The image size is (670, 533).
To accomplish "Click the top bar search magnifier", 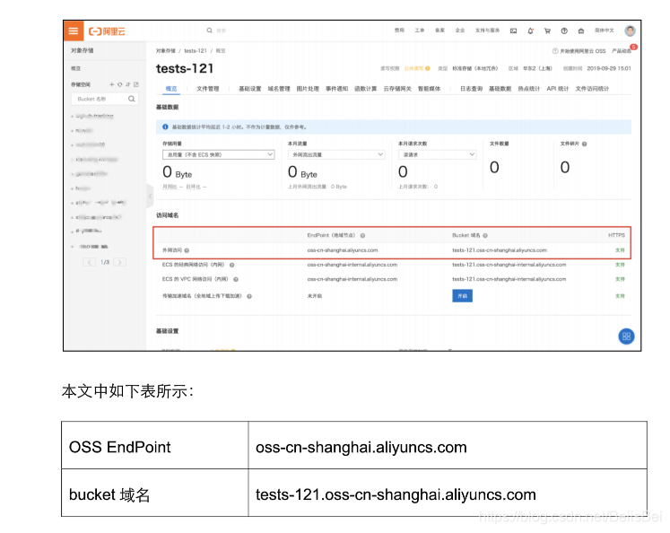I will [209, 31].
